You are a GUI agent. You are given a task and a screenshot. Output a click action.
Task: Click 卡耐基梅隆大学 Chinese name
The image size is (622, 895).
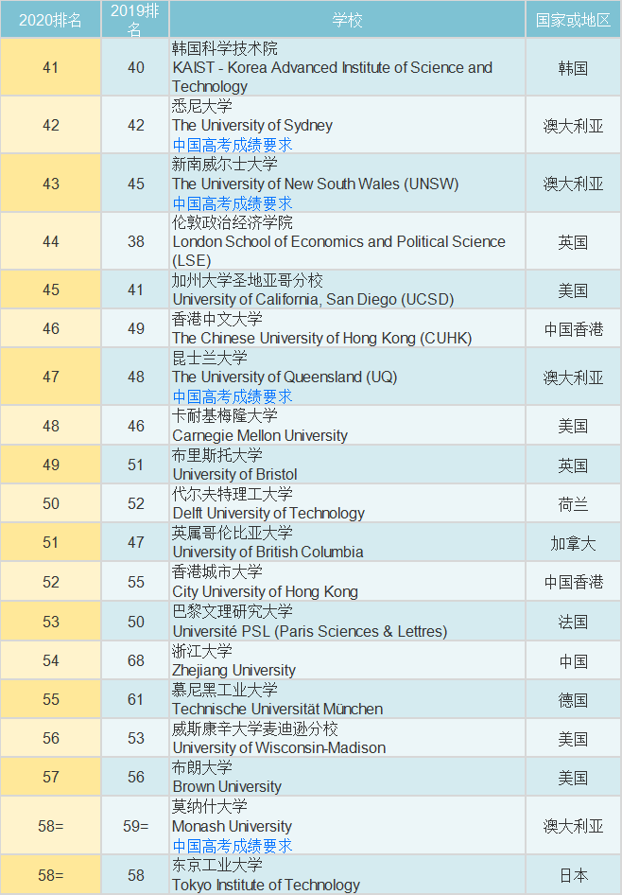click(225, 416)
